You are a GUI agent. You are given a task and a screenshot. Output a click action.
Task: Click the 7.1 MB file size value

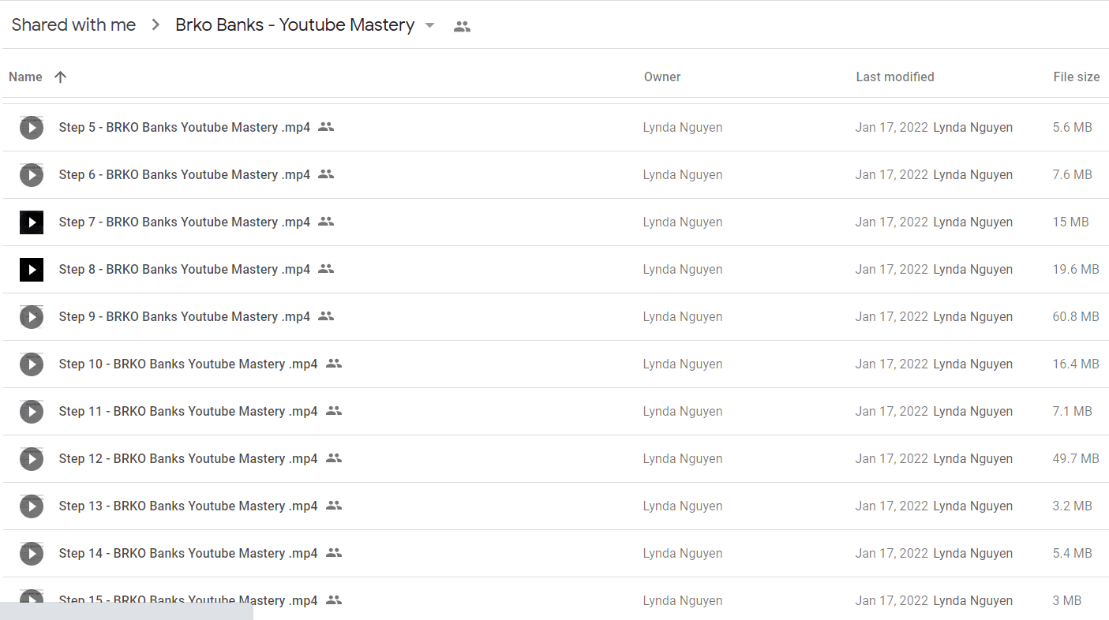pyautogui.click(x=1072, y=411)
